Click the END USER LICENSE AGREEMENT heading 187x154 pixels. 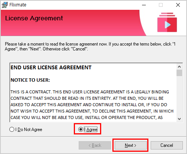[51, 67]
